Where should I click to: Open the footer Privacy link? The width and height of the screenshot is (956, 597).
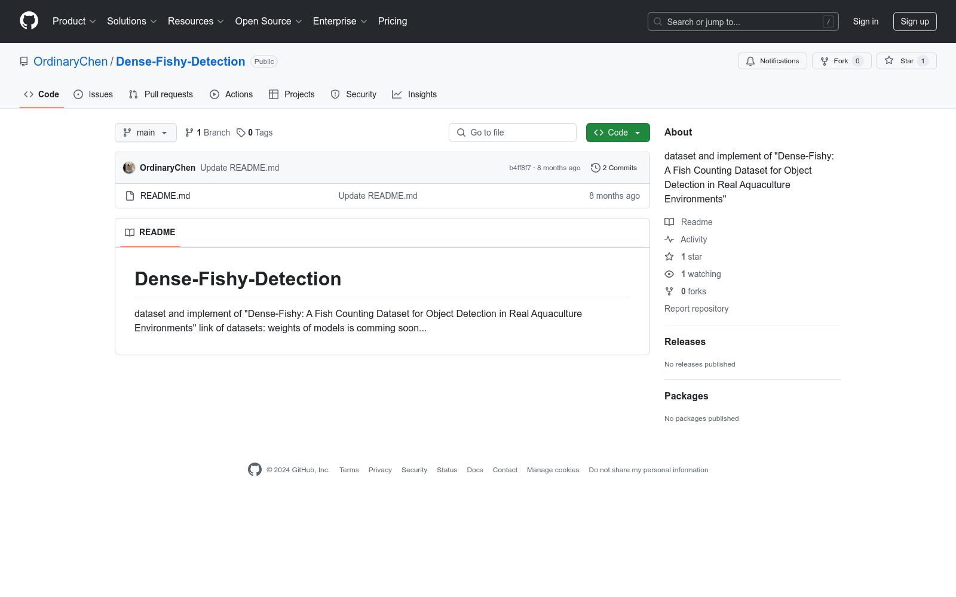(380, 470)
